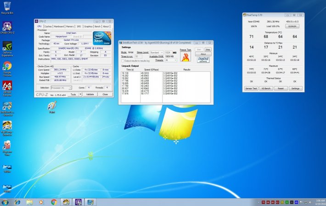Switch to the RealTemp taskbar button
Image resolution: width=326 pixels, height=206 pixels.
(66, 202)
